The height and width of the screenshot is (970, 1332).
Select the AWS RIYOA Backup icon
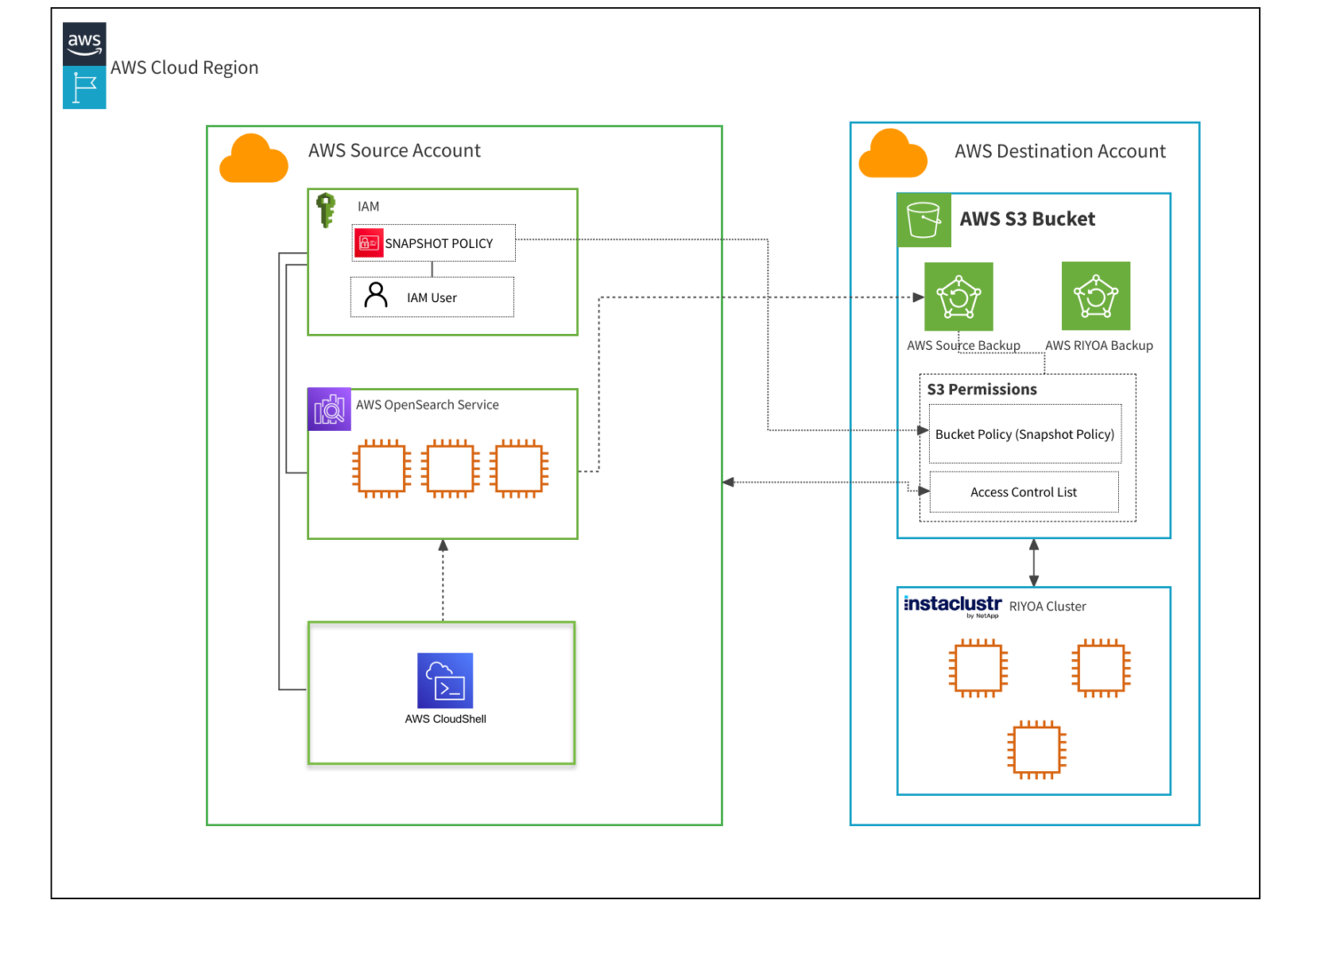pos(1096,297)
